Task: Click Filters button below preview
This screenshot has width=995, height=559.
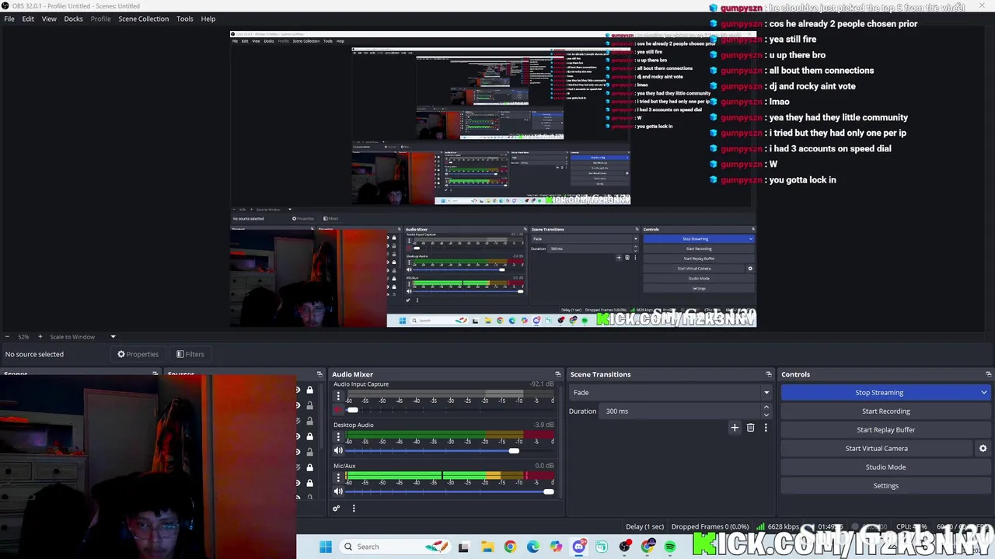Action: coord(190,354)
